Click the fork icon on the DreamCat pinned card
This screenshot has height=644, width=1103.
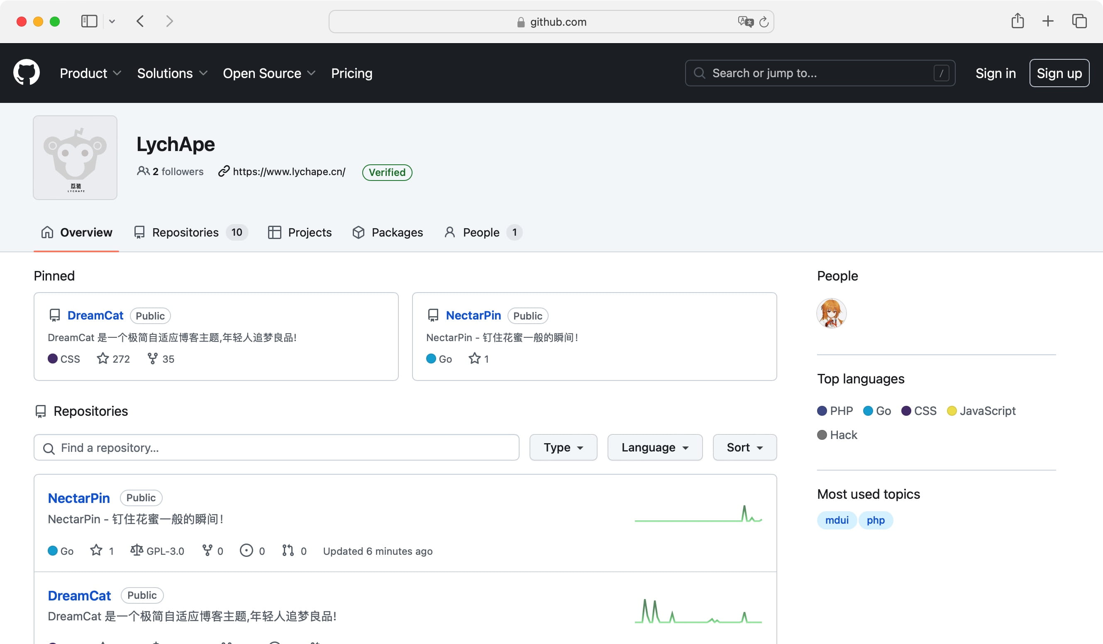(x=152, y=359)
